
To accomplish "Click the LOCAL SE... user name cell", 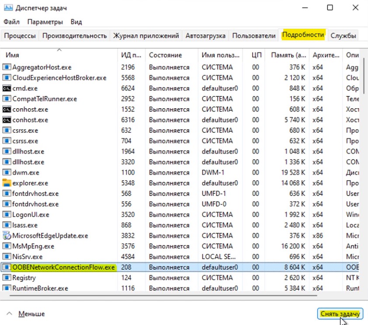I will (x=219, y=257).
